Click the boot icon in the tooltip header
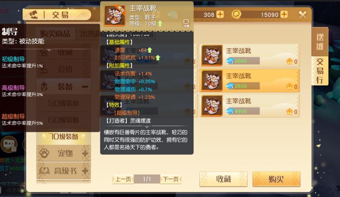Viewport: 340px width, 197px height. (115, 16)
